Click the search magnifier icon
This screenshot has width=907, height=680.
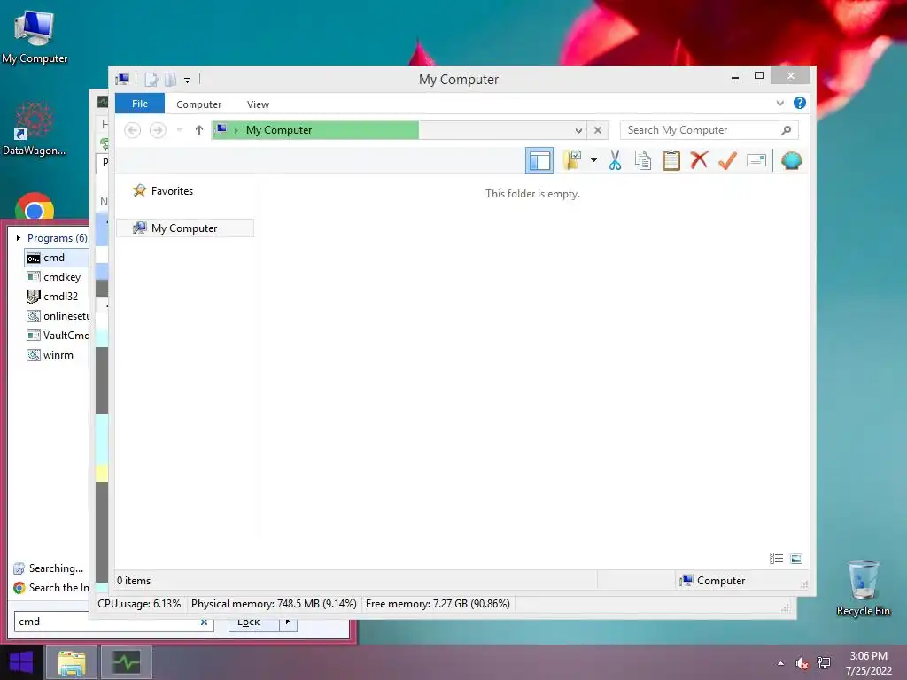[x=786, y=130]
